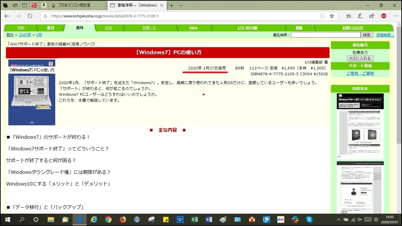Screen dimensions: 402x226
Task: Click the book cover image
Action: coord(31,93)
